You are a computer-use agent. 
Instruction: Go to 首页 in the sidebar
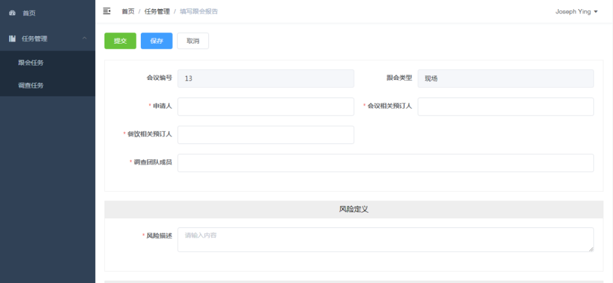point(29,13)
